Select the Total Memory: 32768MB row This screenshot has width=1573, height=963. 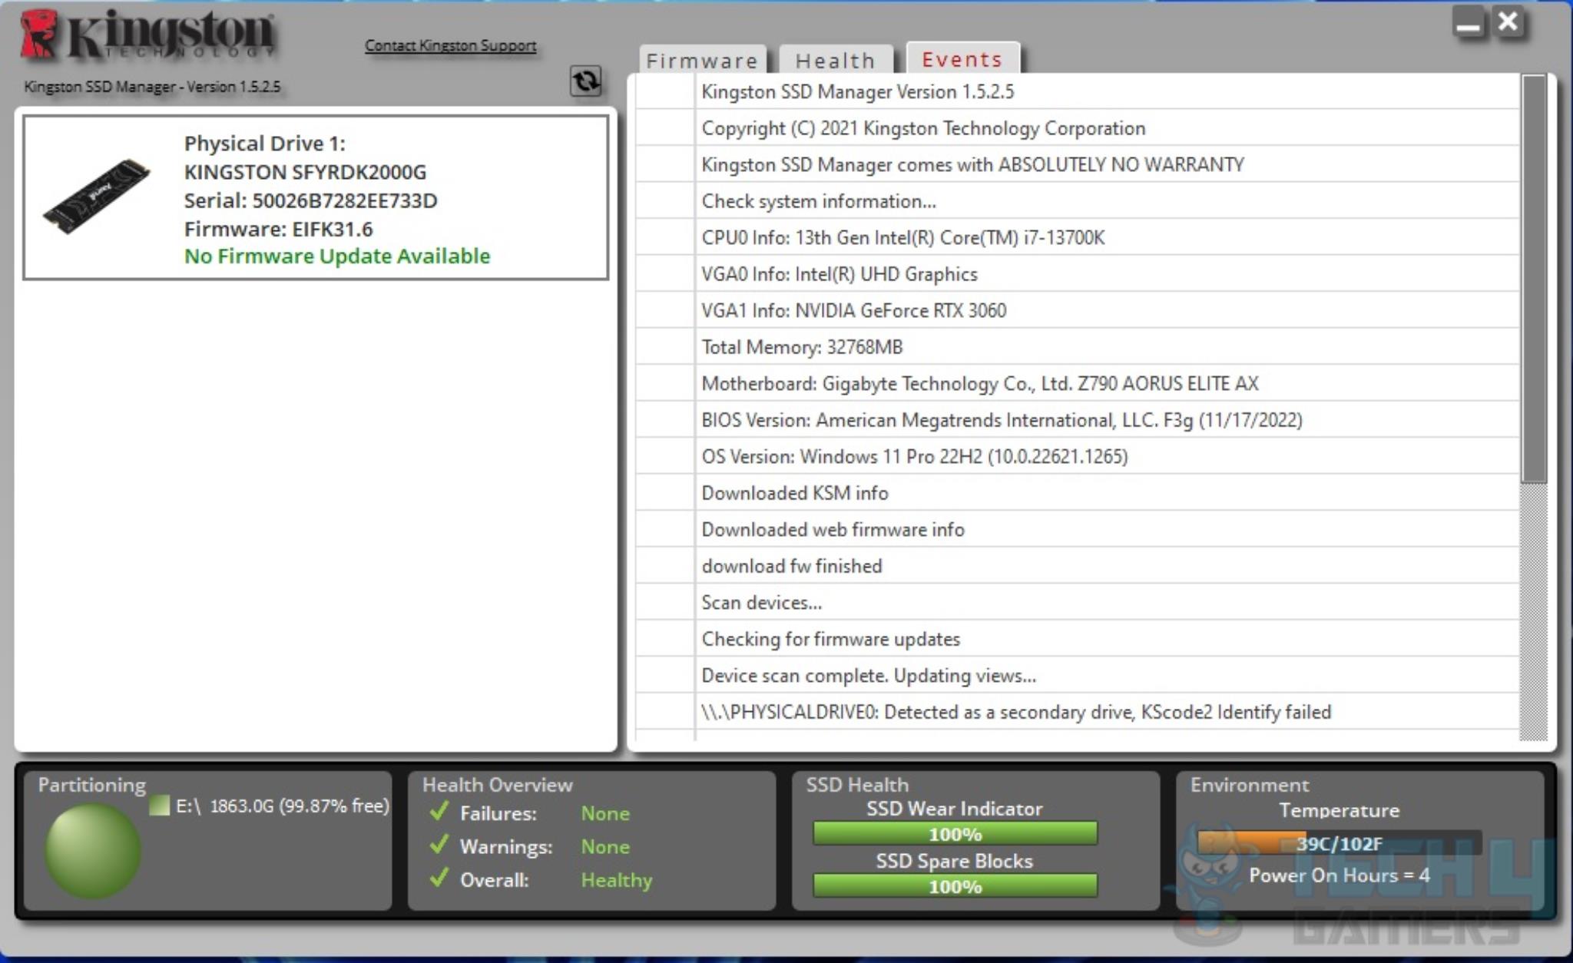coord(1077,347)
